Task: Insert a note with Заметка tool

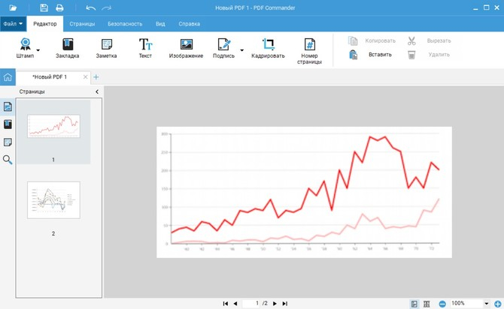Action: [x=106, y=48]
